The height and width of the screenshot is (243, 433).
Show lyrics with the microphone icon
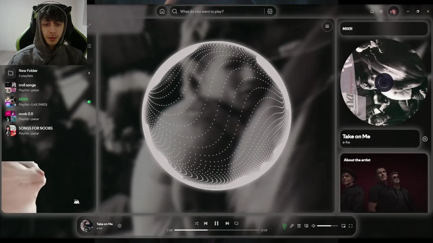(x=292, y=226)
